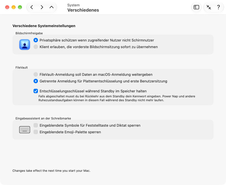226x185 pixels.
Task: Click Verschiedene Systemeinstellungen heading
Action: click(x=44, y=26)
